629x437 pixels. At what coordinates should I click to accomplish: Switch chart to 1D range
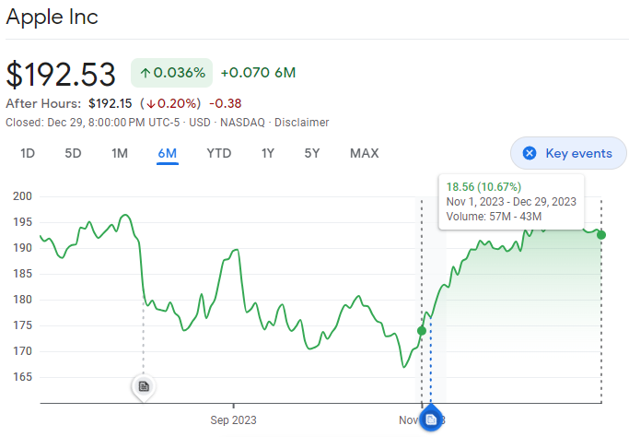click(28, 153)
